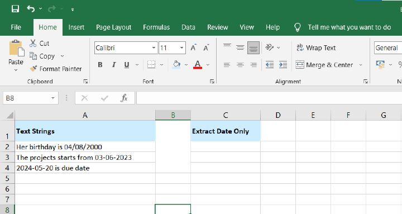Open the Help tab
The width and height of the screenshot is (402, 214).
point(273,27)
